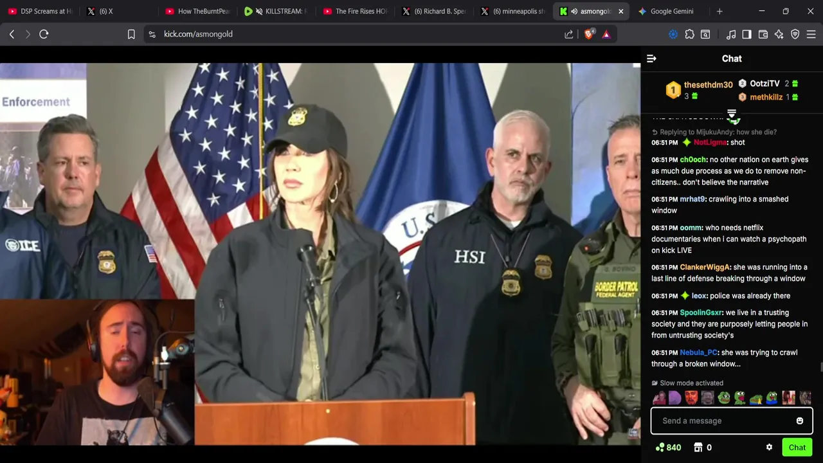823x463 pixels.
Task: Open OotziTV gifter profile
Action: 764,84
